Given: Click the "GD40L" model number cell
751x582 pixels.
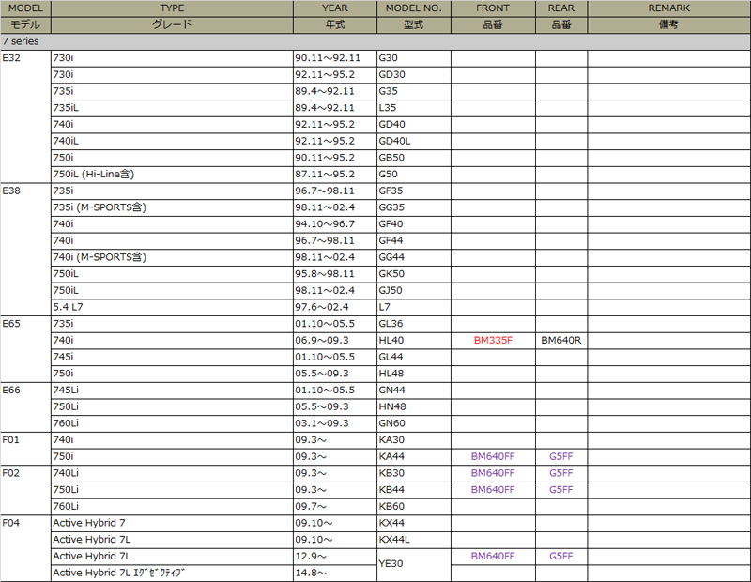Looking at the screenshot, I should click(x=414, y=141).
